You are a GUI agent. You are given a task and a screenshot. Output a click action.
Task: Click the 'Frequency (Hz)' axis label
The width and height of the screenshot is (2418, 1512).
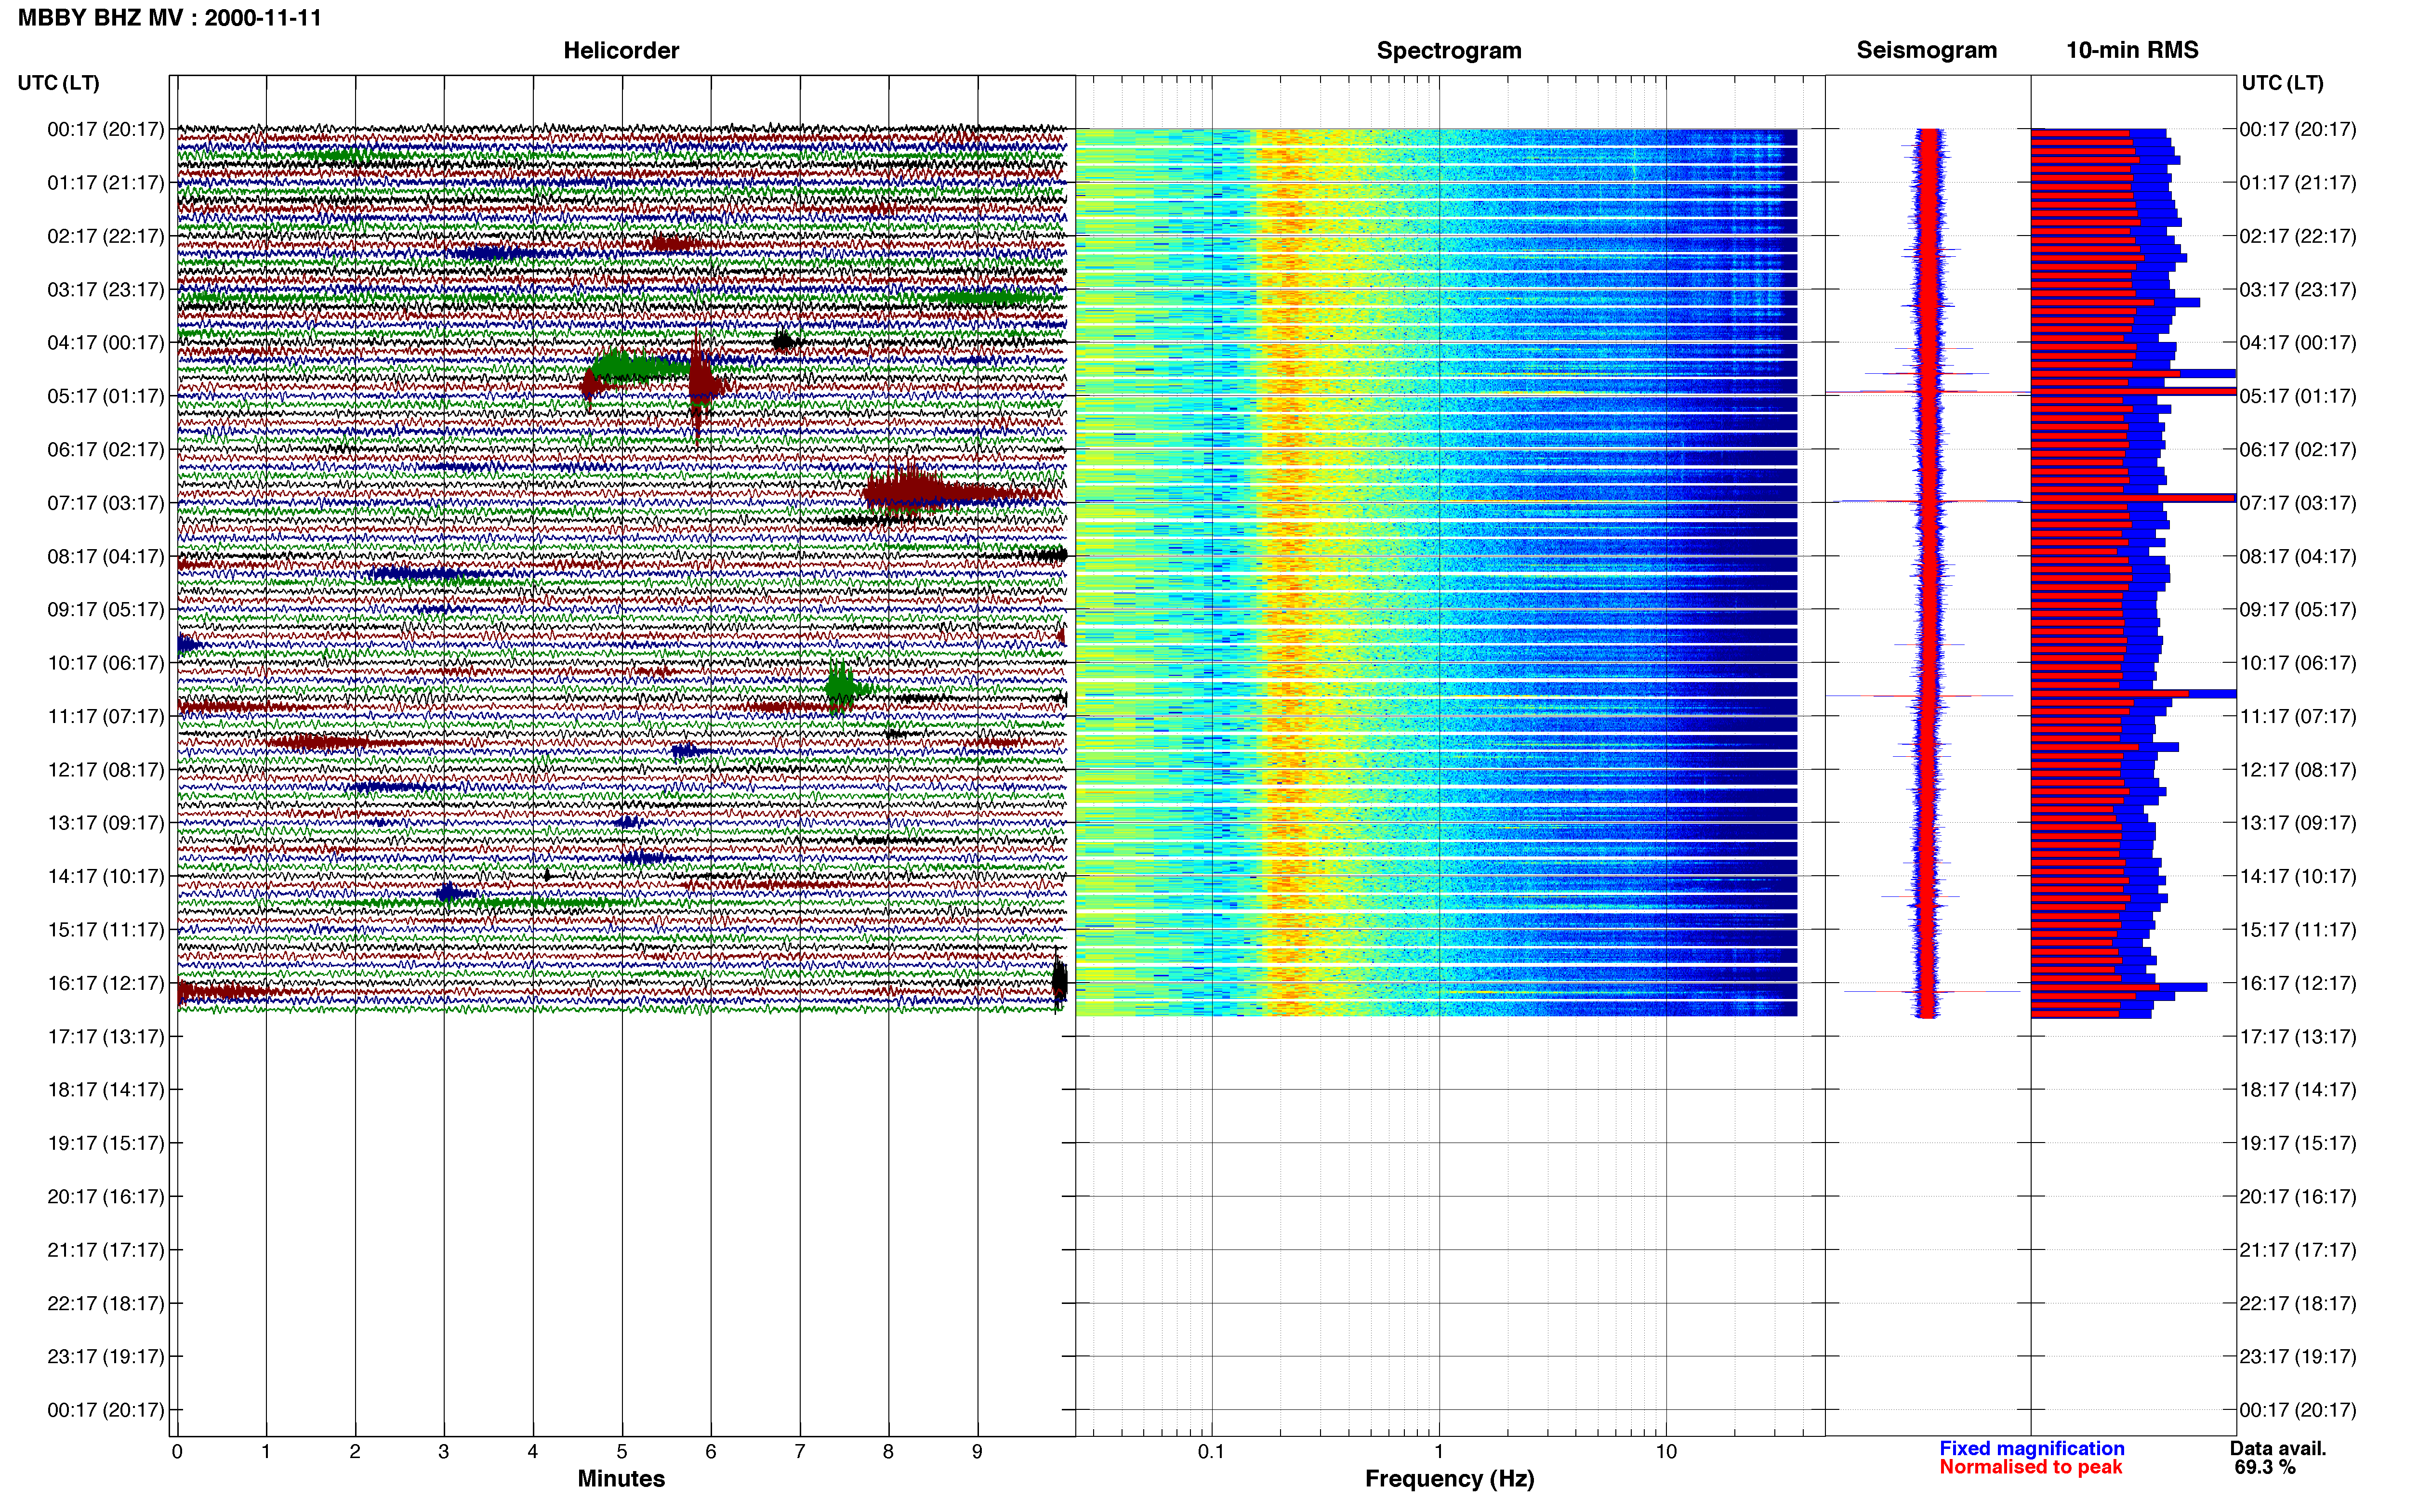[x=1449, y=1478]
